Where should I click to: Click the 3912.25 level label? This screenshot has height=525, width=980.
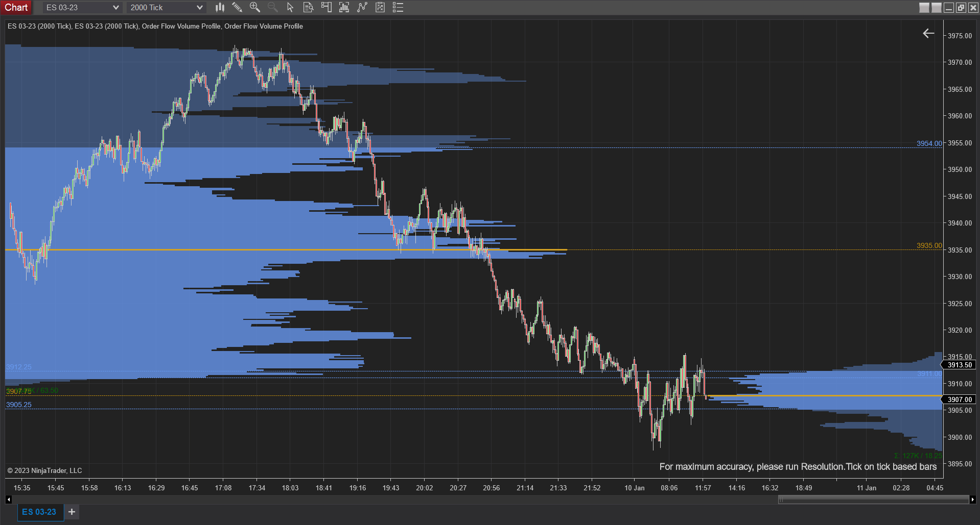[19, 367]
